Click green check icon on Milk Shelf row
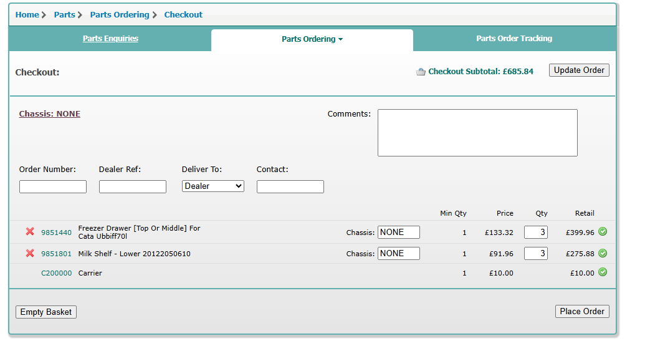Screen dimensions: 650x341 [x=603, y=253]
